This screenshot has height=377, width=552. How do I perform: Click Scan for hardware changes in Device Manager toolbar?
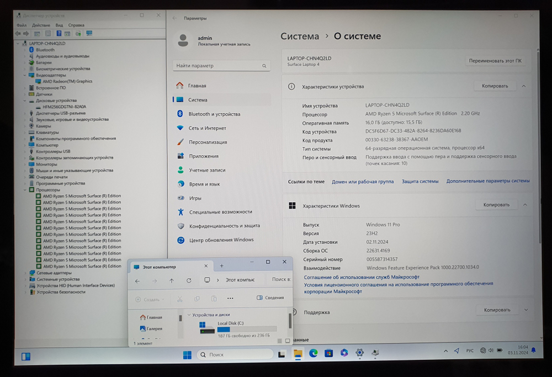(x=77, y=34)
